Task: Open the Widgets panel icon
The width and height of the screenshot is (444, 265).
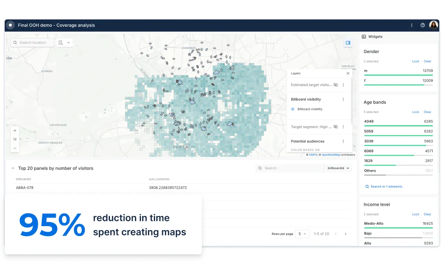Action: click(x=365, y=37)
